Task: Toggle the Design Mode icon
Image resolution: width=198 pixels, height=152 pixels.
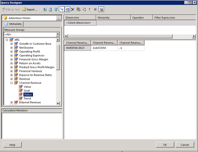Action: tap(101, 10)
